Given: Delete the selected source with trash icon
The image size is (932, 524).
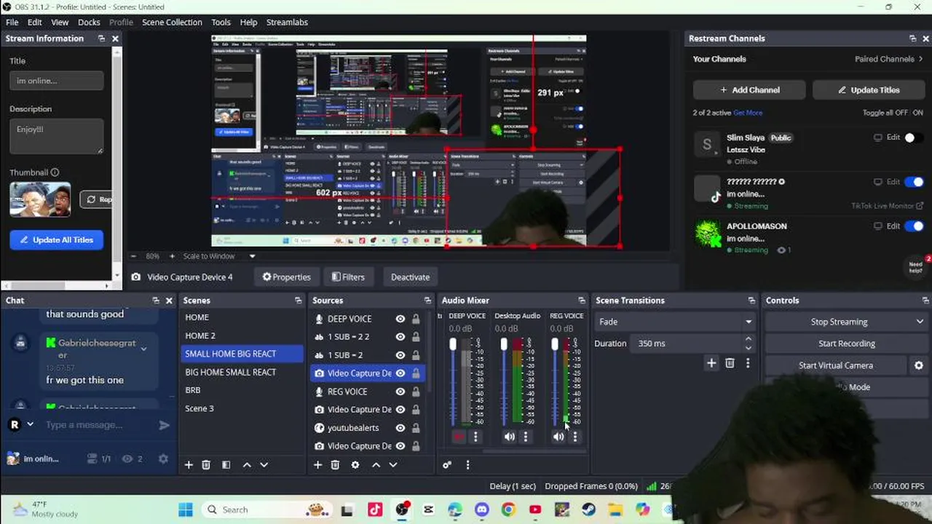Looking at the screenshot, I should pyautogui.click(x=335, y=464).
